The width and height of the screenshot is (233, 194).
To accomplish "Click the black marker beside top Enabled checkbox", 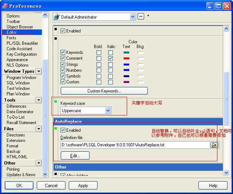I will pos(56,29).
